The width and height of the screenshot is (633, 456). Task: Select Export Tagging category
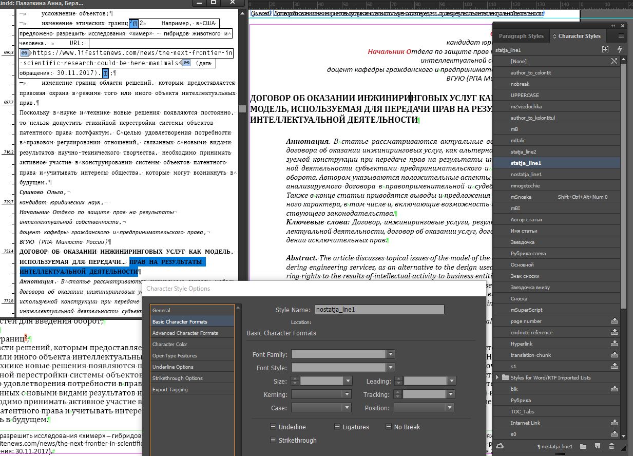pyautogui.click(x=192, y=389)
